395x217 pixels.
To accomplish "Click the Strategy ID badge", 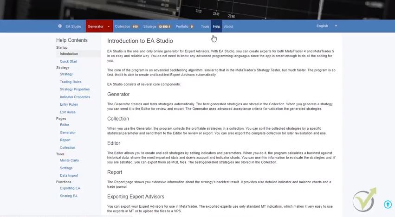I will coord(164,26).
